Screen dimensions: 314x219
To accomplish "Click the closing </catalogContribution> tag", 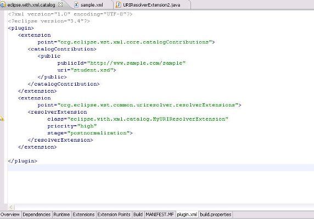I will pos(64,84).
